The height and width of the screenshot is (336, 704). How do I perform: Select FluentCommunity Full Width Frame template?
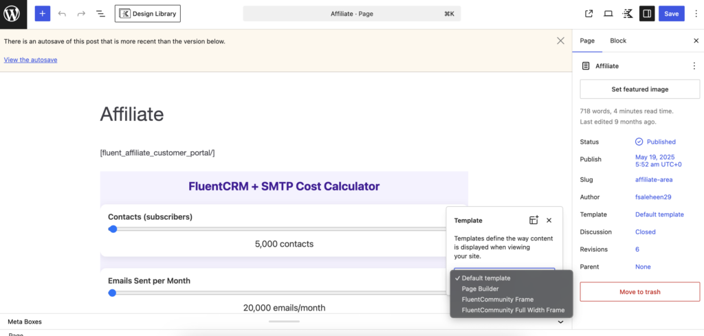(511, 310)
